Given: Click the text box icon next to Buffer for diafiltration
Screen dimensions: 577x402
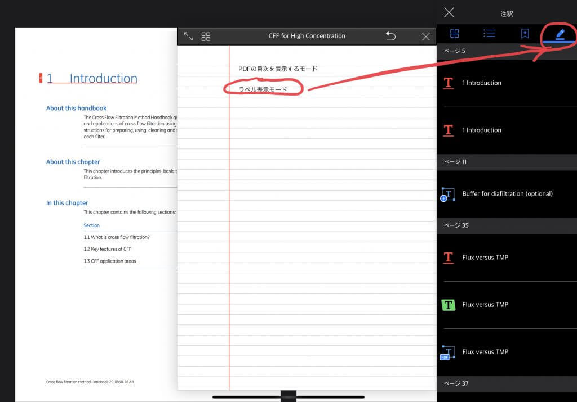Looking at the screenshot, I should (x=447, y=194).
